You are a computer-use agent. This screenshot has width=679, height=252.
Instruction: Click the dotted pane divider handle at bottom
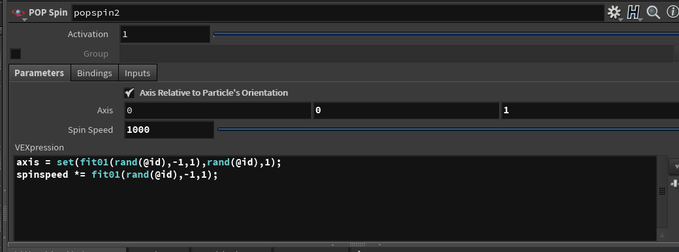[357, 245]
